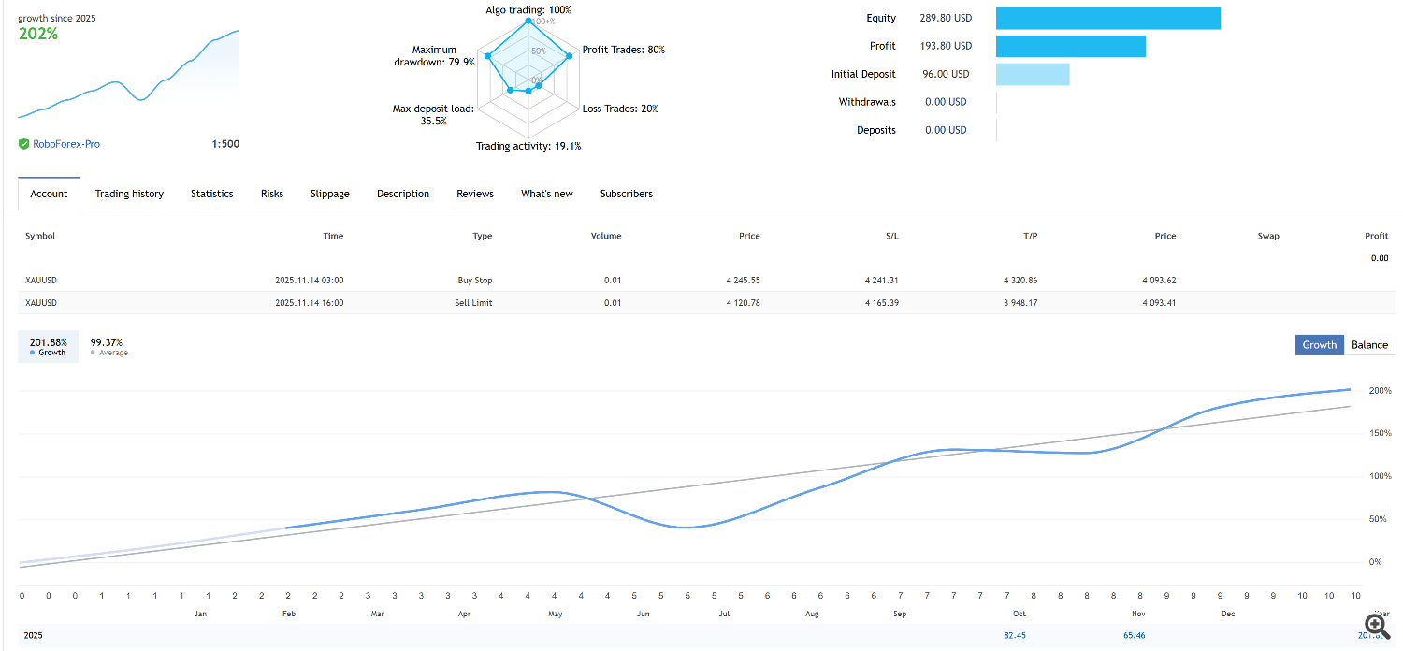
Task: Click the Algo trading radar chart point
Action: click(x=528, y=22)
